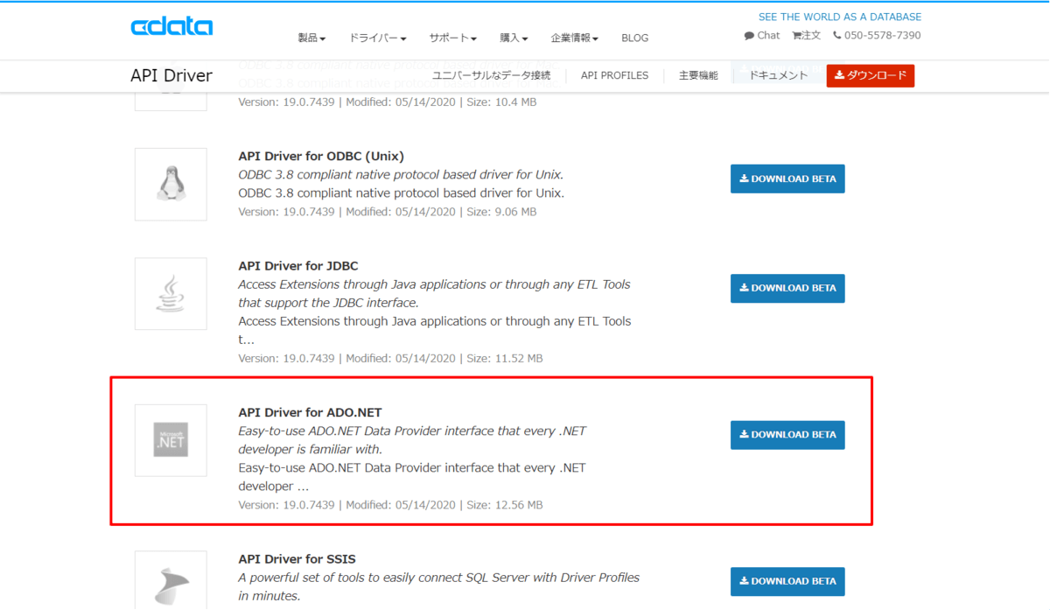Click version info text showing Size: 11.52 MB
This screenshot has height=610, width=1050.
[x=391, y=359]
